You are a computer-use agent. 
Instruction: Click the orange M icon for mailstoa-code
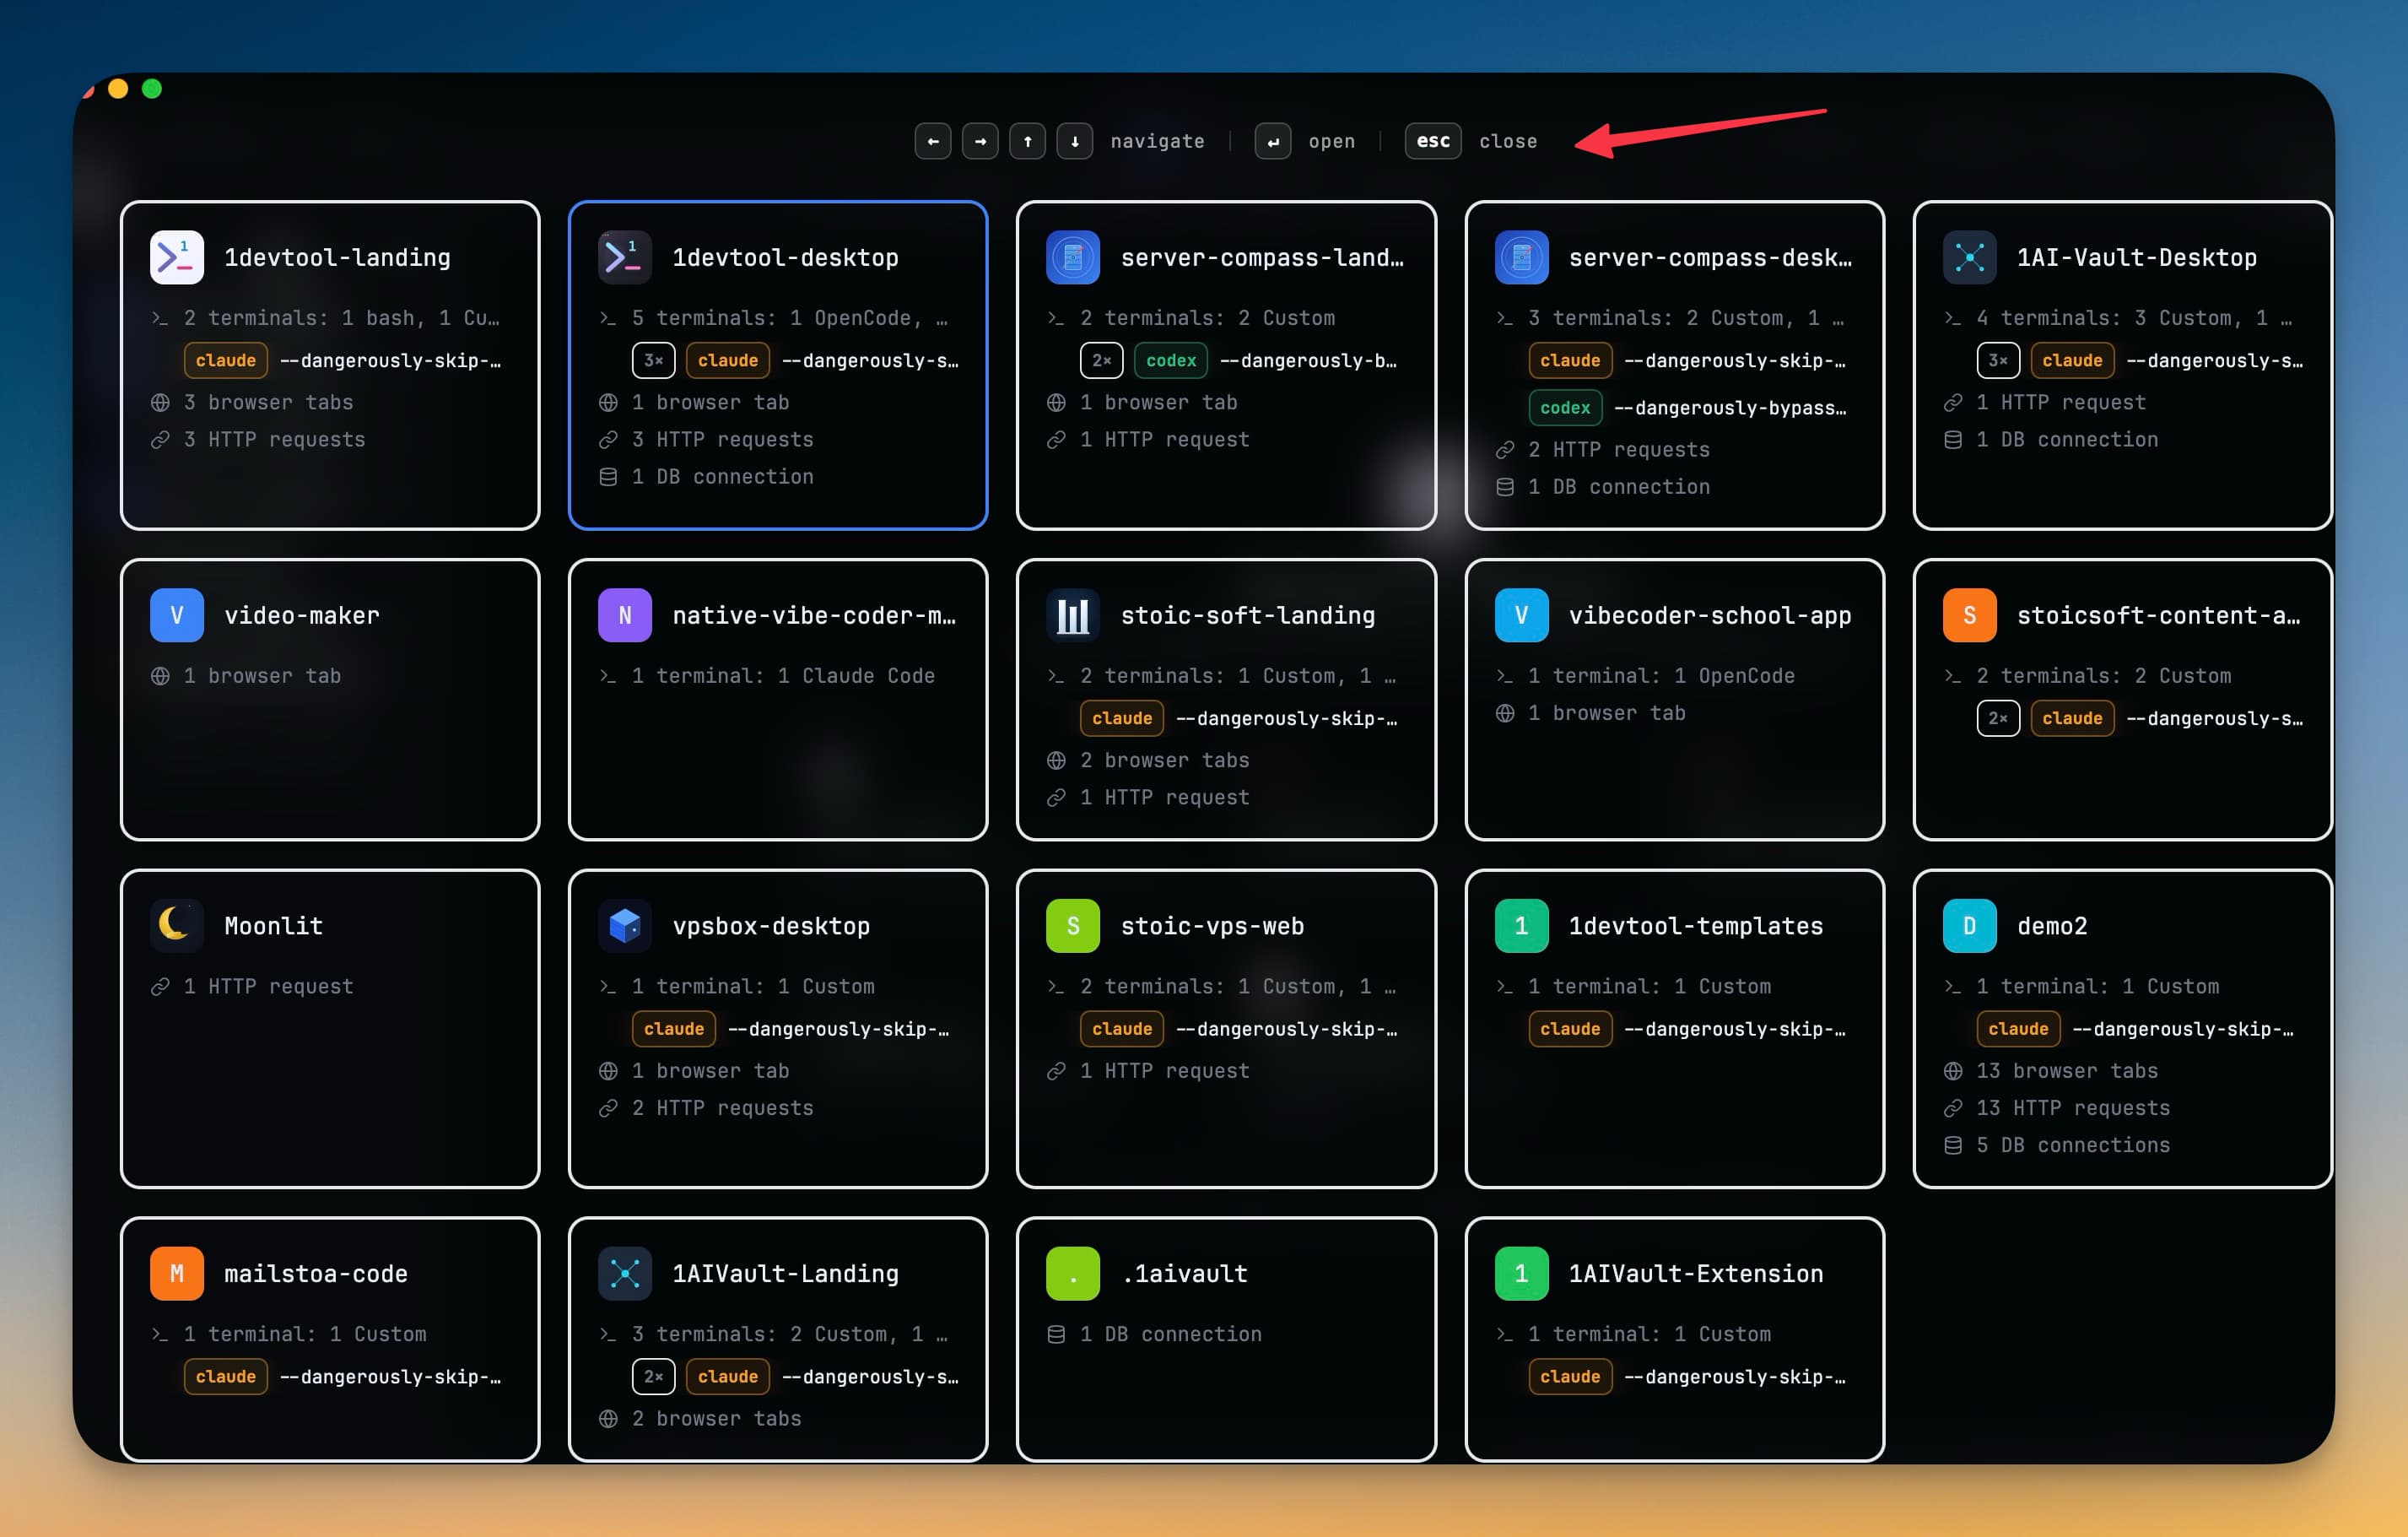point(177,1274)
